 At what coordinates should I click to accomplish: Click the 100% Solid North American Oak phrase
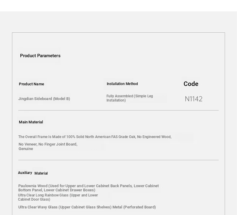pos(93,137)
